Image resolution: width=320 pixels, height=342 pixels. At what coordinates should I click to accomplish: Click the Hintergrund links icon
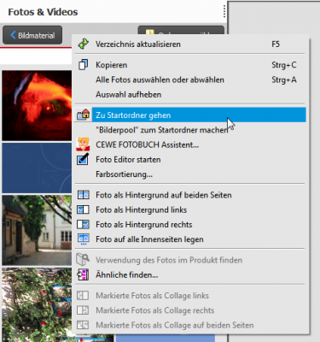tap(83, 209)
